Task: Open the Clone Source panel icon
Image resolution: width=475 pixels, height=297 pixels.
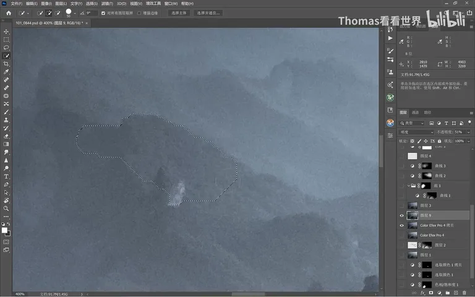Action: coord(390,72)
